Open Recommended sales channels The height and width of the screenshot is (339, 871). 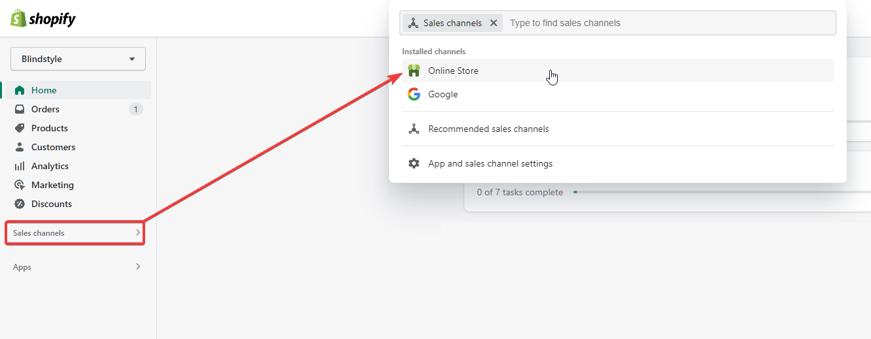618,129
